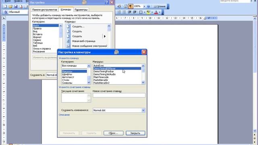
Task: Click the Highlight color icon
Action: 148,12
